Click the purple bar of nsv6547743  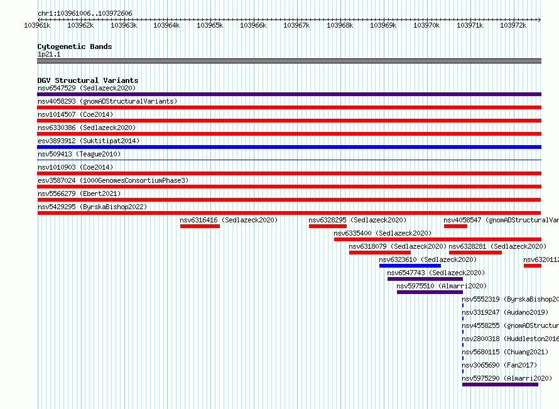425,279
